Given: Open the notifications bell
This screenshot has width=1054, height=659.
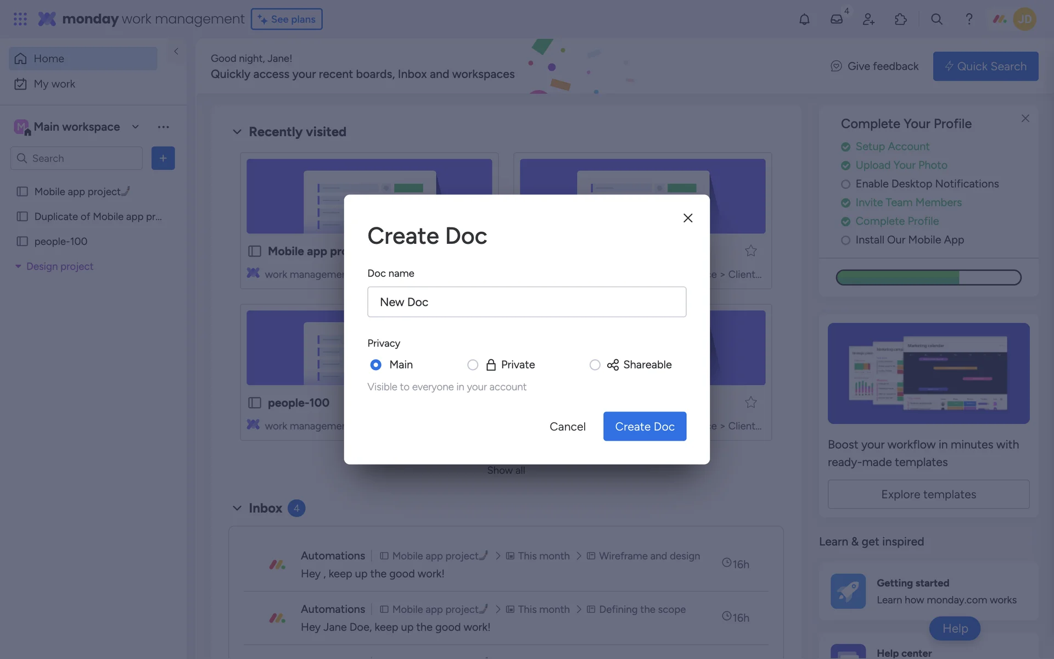Looking at the screenshot, I should click(x=804, y=19).
